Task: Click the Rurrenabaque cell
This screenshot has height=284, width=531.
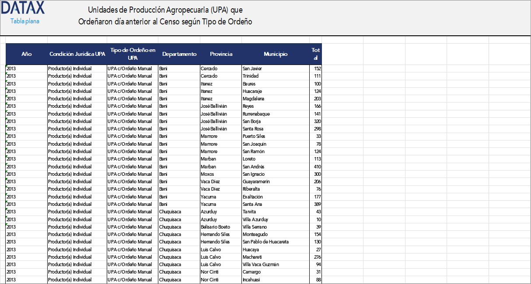Action: click(x=256, y=114)
